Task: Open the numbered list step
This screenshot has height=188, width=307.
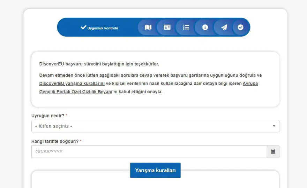Action: pyautogui.click(x=186, y=27)
